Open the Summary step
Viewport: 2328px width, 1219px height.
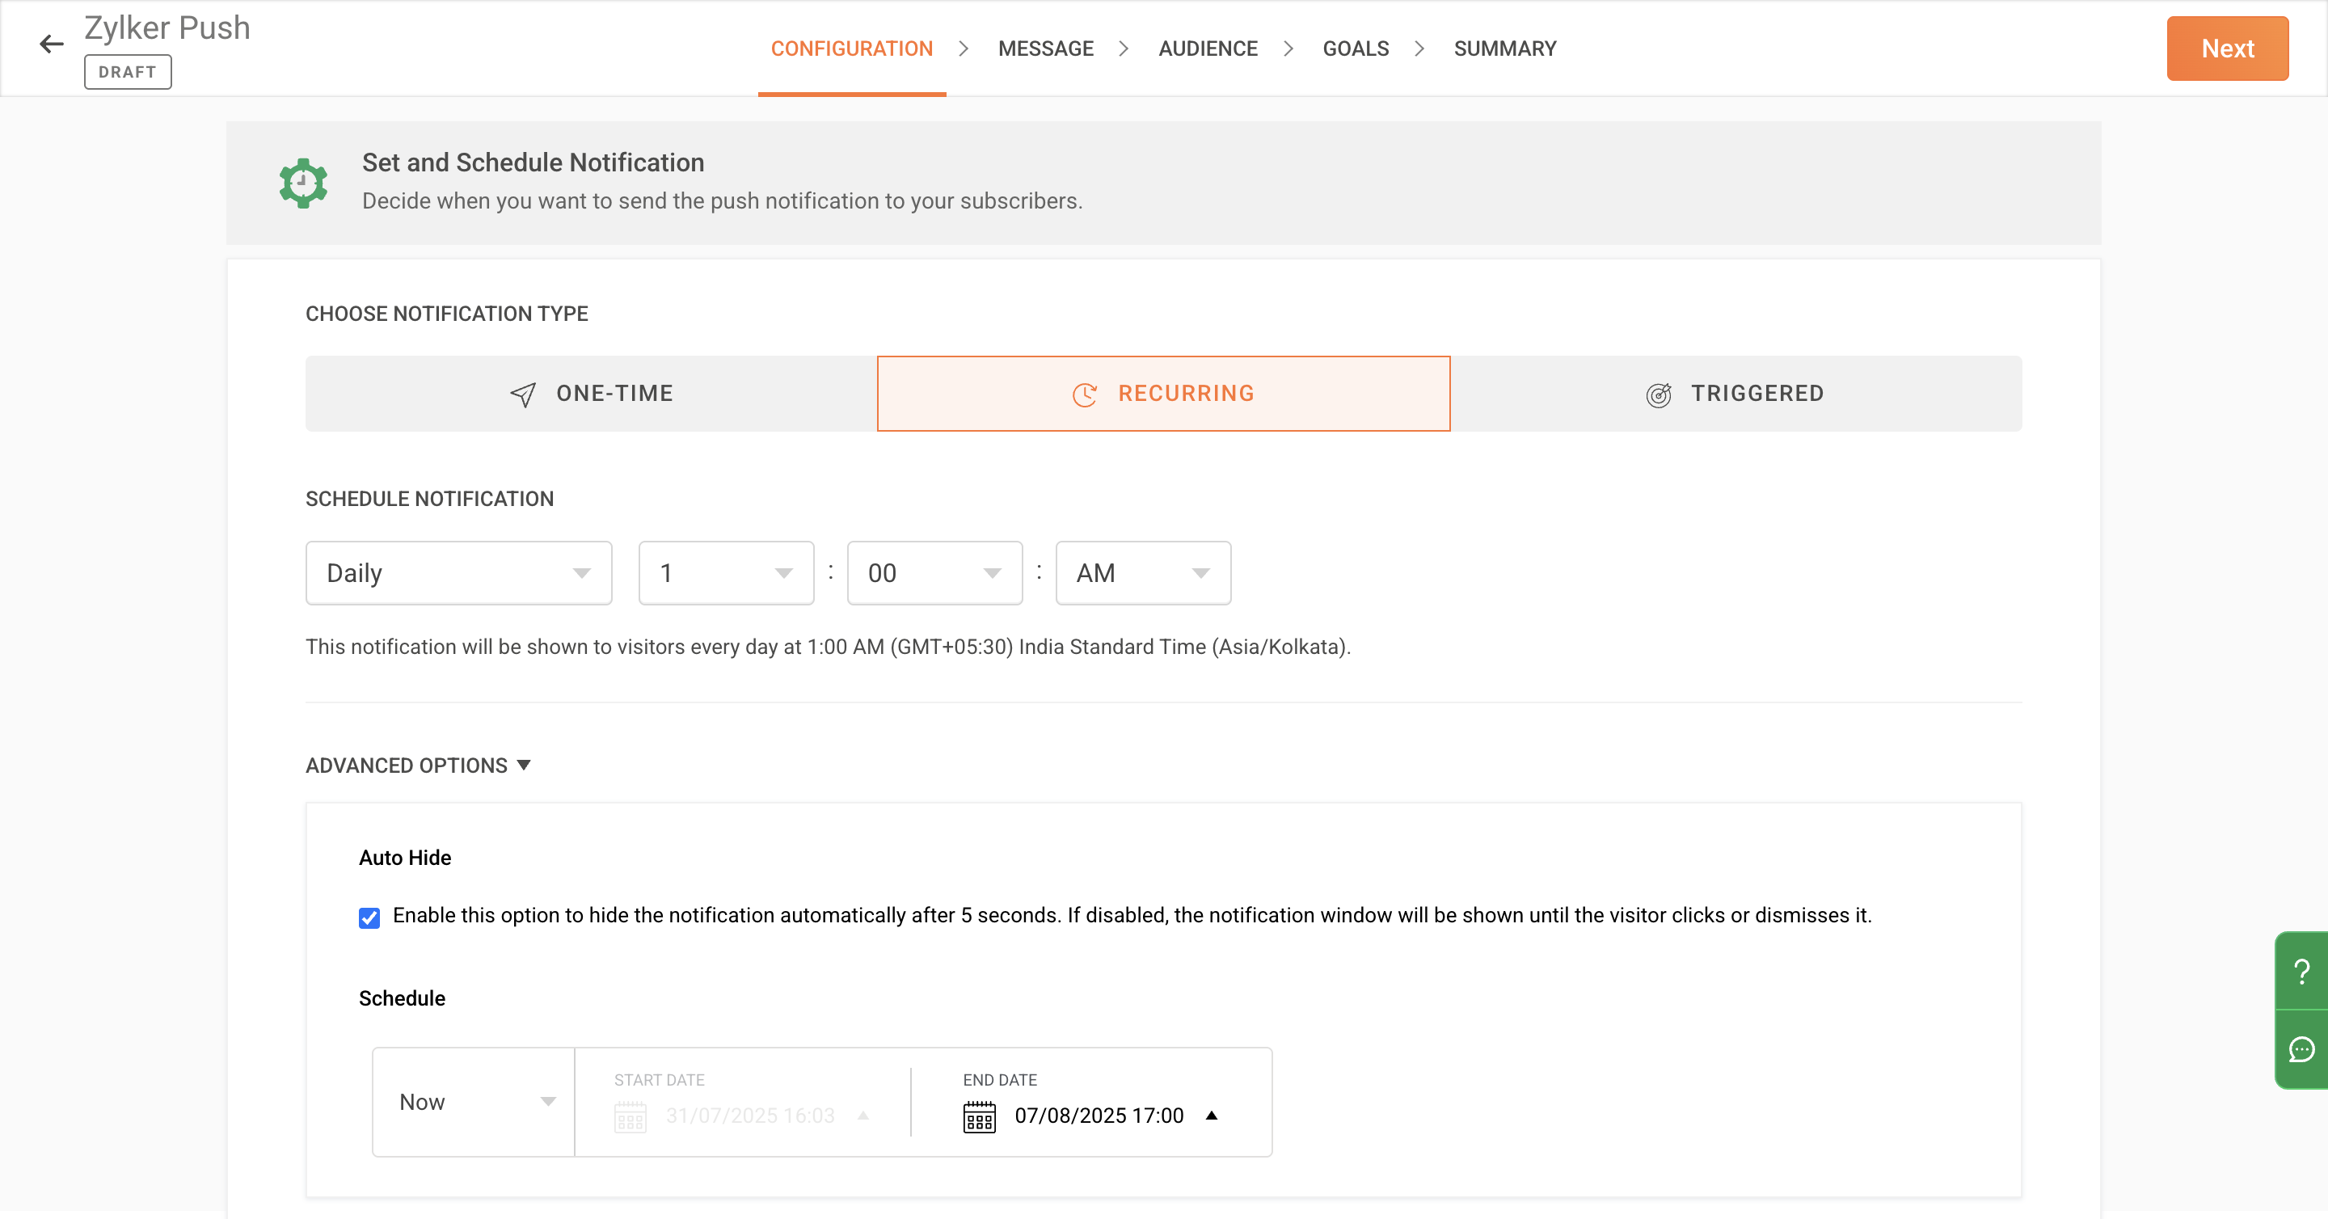click(x=1504, y=49)
